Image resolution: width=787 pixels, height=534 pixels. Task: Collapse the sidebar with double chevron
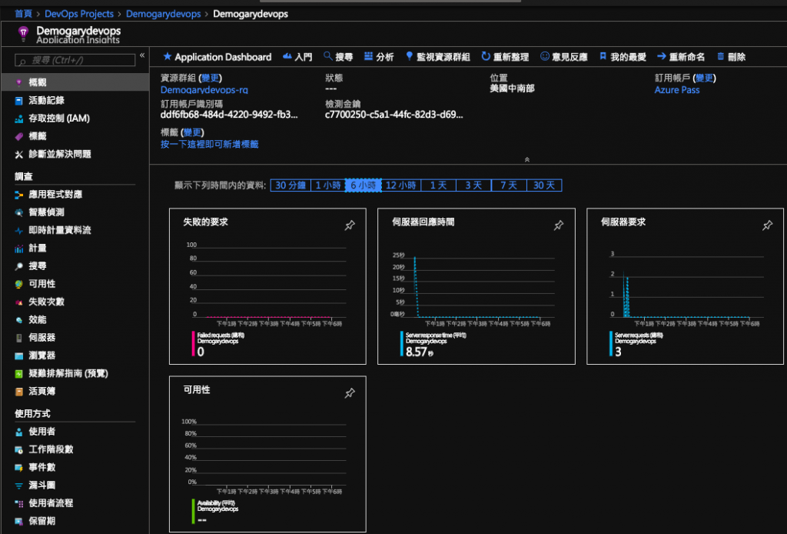coord(142,55)
